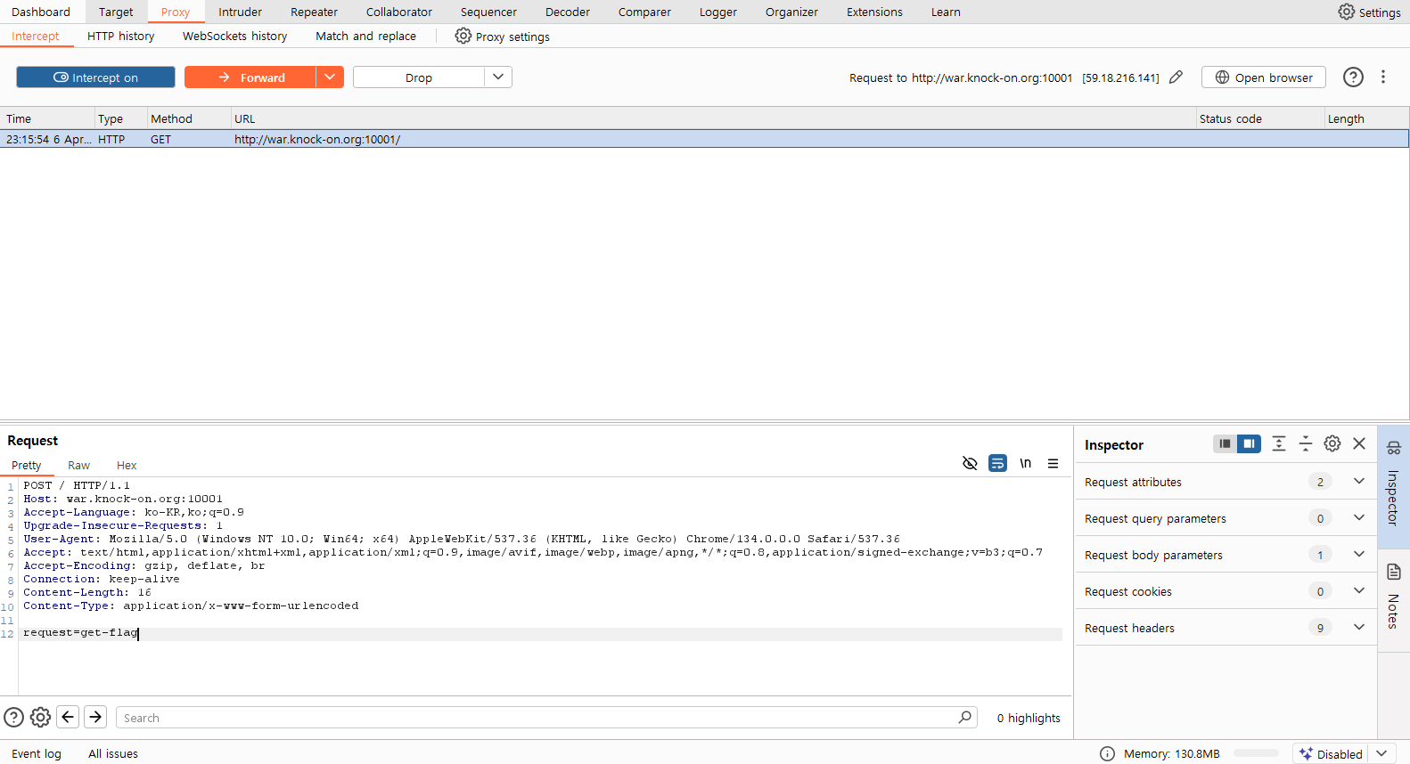Select the intercepted GET request row
This screenshot has width=1410, height=764.
pos(704,139)
